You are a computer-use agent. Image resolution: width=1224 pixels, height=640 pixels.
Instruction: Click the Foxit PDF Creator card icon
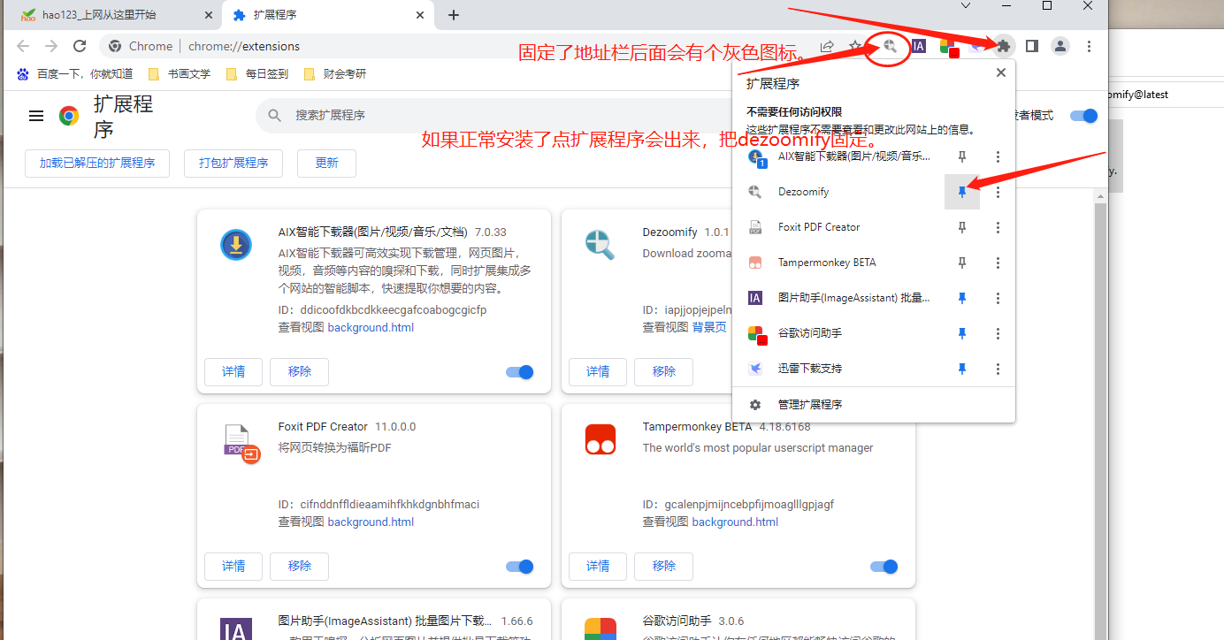[241, 443]
